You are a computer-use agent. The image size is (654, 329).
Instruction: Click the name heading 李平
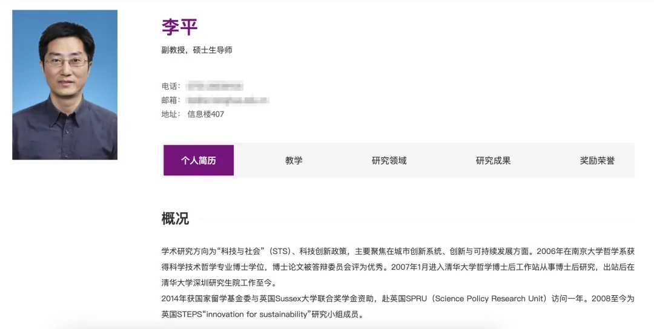179,27
